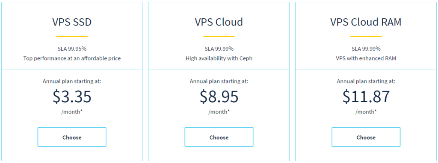Screen dimensions: 438x163
Task: Select the $8.95 price text
Action: (219, 96)
